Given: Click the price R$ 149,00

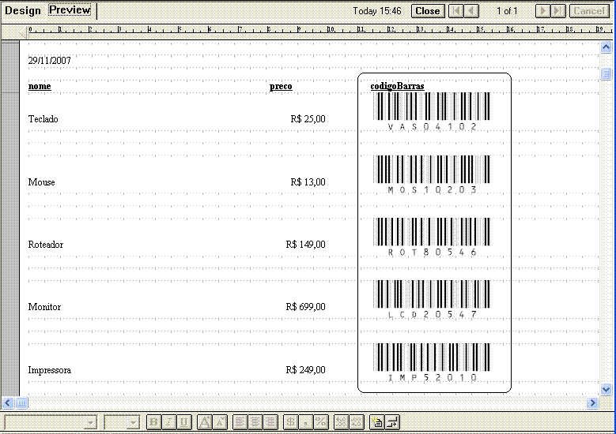Looking at the screenshot, I should [306, 245].
